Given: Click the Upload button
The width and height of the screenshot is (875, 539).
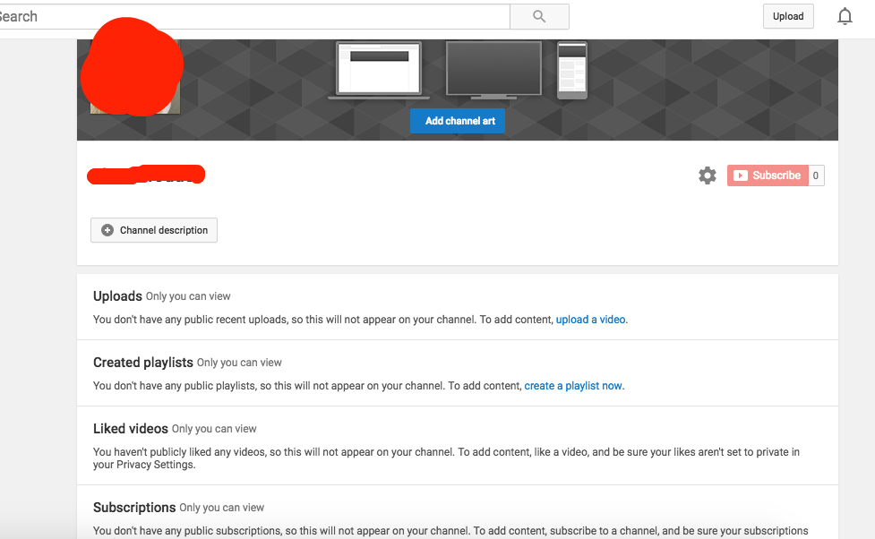Looking at the screenshot, I should pos(788,16).
